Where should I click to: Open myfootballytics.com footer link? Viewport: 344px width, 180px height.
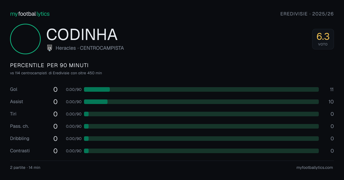coord(314,168)
